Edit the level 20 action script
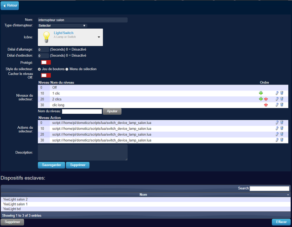292x227 pixels. tap(277, 134)
